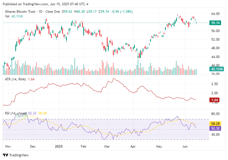Click the 2.00 label on the ATR axis

[x=214, y=93]
